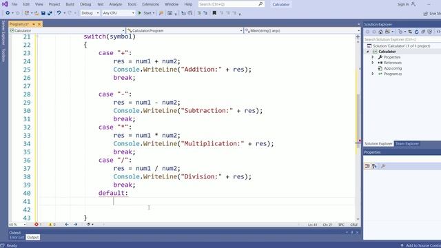This screenshot has height=248, width=441.
Task: Click the View Code icon in Solution Explorer
Action: (x=438, y=32)
